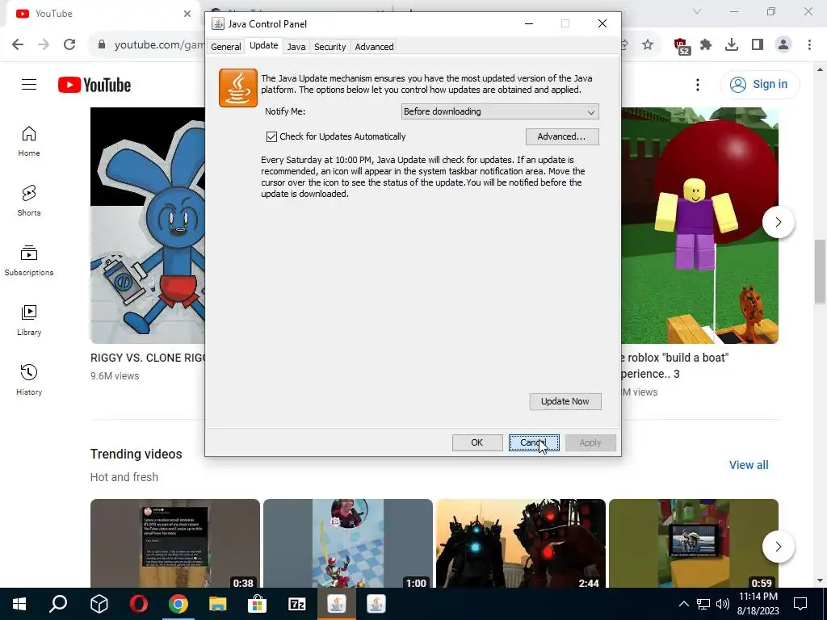The image size is (827, 620).
Task: Open Windows taskbar search
Action: 58,604
